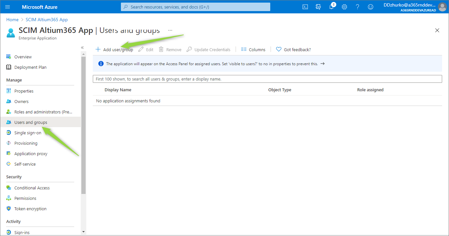Click Add user/group button
Screen dimensions: 449x236
pos(114,50)
